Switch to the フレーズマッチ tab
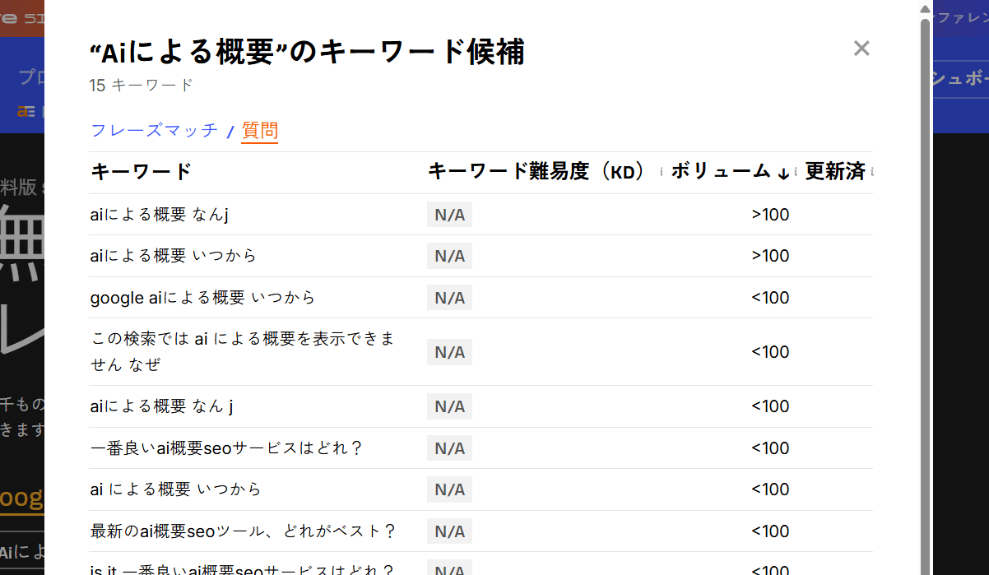989x575 pixels. click(154, 130)
